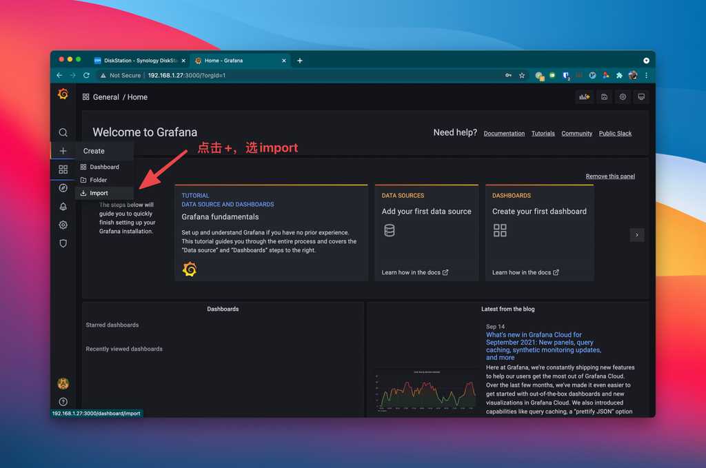Open the Grafana search magnifier icon

(x=63, y=132)
